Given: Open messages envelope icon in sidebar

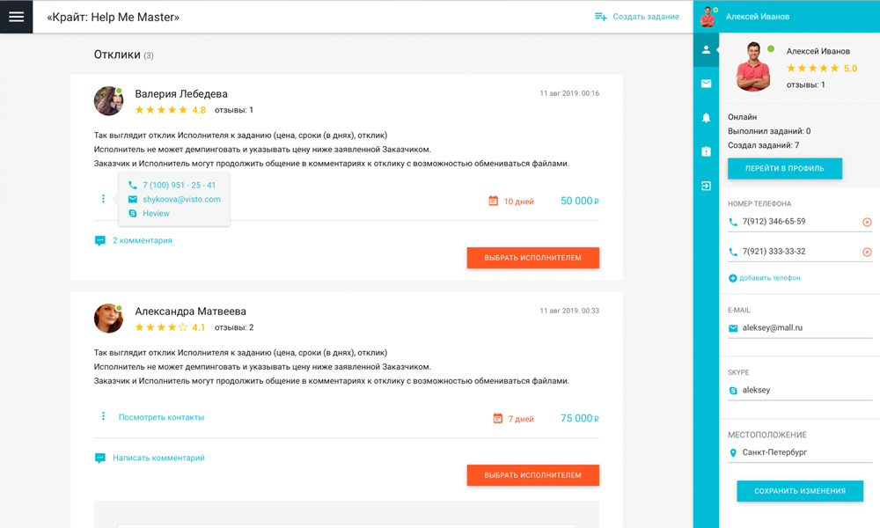Looking at the screenshot, I should pos(706,84).
